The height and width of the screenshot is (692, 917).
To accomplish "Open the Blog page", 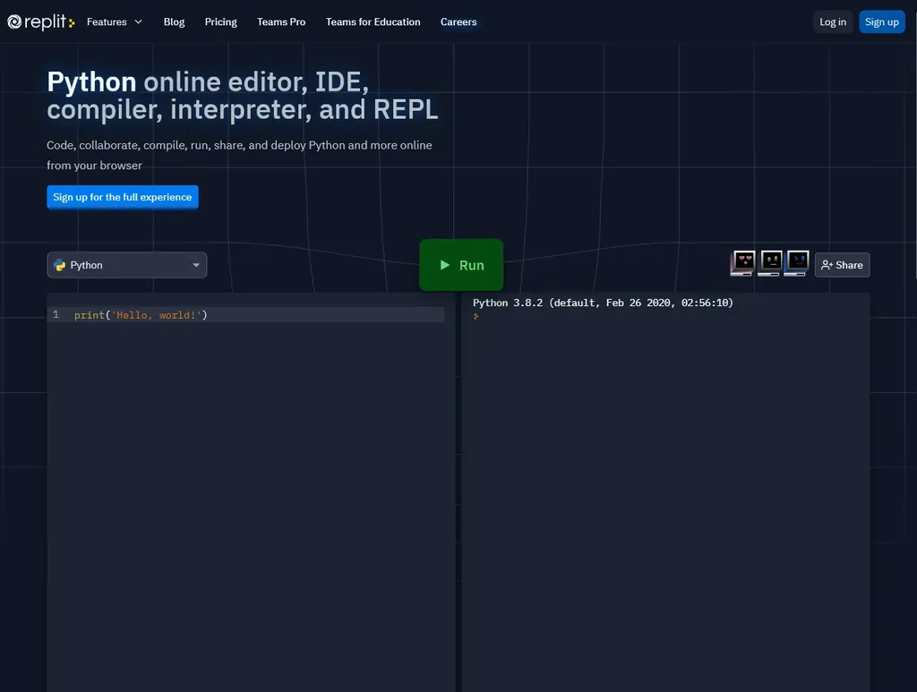I will pyautogui.click(x=174, y=21).
